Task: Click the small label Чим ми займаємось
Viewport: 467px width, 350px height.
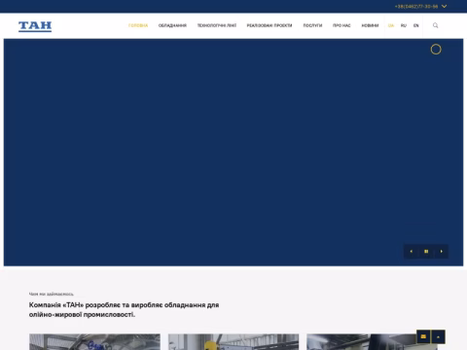Action: [x=52, y=294]
